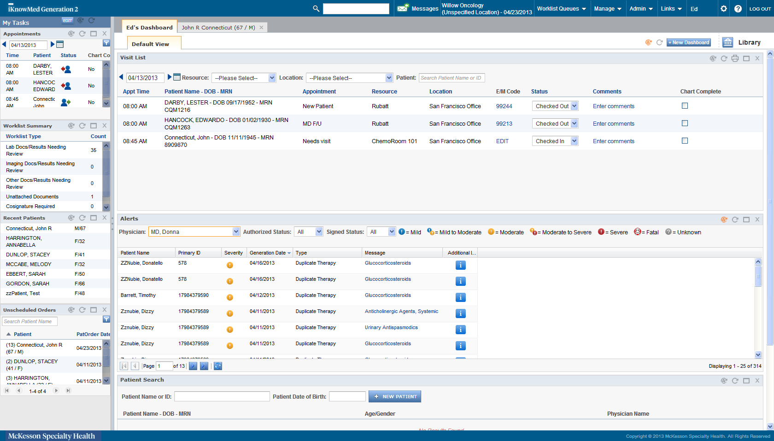Image resolution: width=774 pixels, height=441 pixels.
Task: Print the Visit List using the printer icon
Action: (x=735, y=58)
